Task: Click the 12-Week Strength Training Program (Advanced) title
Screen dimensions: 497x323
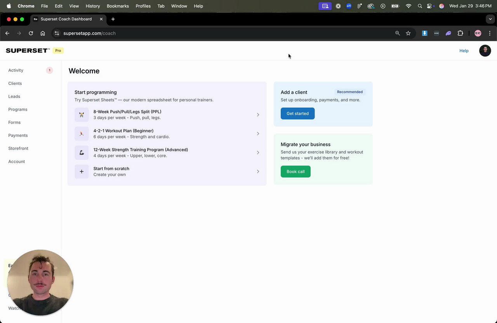Action: tap(141, 150)
